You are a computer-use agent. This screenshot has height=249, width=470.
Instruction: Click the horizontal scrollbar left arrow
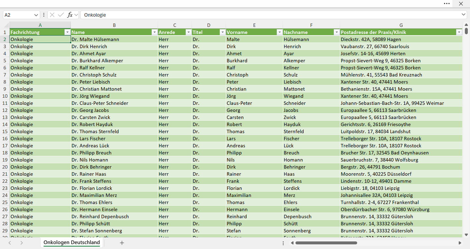click(x=292, y=243)
